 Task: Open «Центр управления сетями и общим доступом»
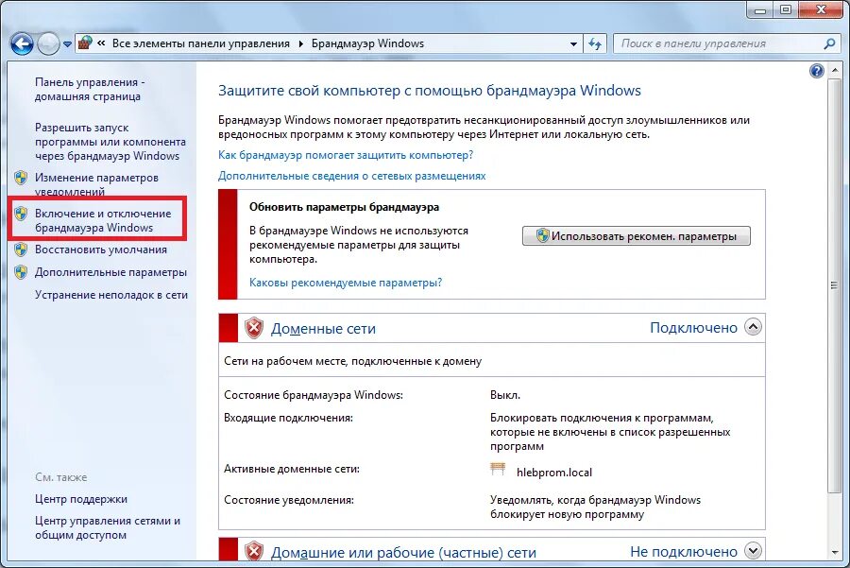tap(108, 528)
